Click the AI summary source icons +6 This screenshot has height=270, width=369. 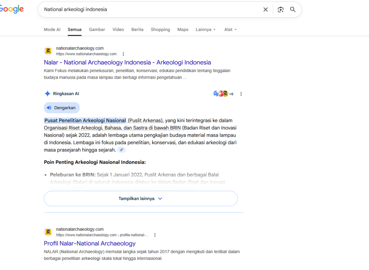point(223,94)
